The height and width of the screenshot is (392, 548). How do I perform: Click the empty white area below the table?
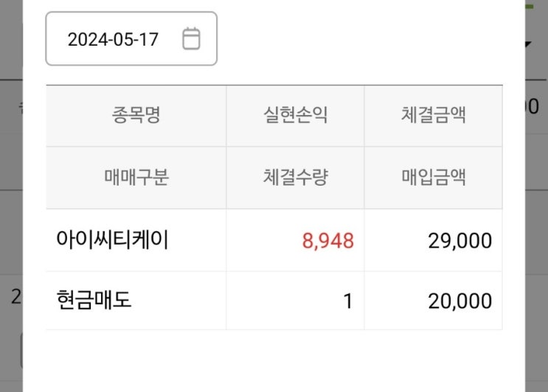coord(274,360)
